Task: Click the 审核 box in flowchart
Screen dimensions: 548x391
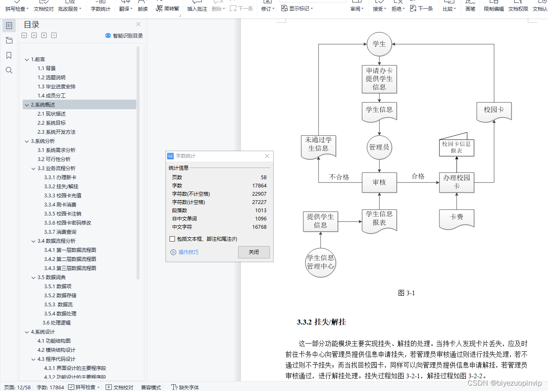Action: pos(379,182)
